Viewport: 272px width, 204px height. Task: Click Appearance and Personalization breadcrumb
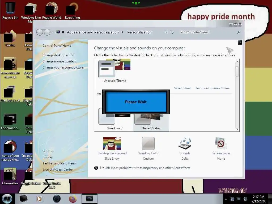(93, 32)
